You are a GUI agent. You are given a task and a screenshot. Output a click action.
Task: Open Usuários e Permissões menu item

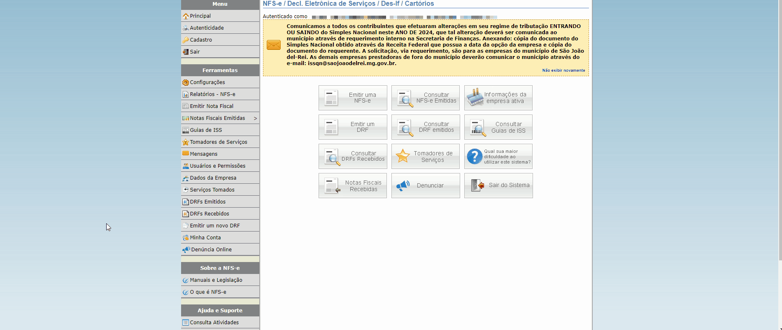(x=217, y=166)
